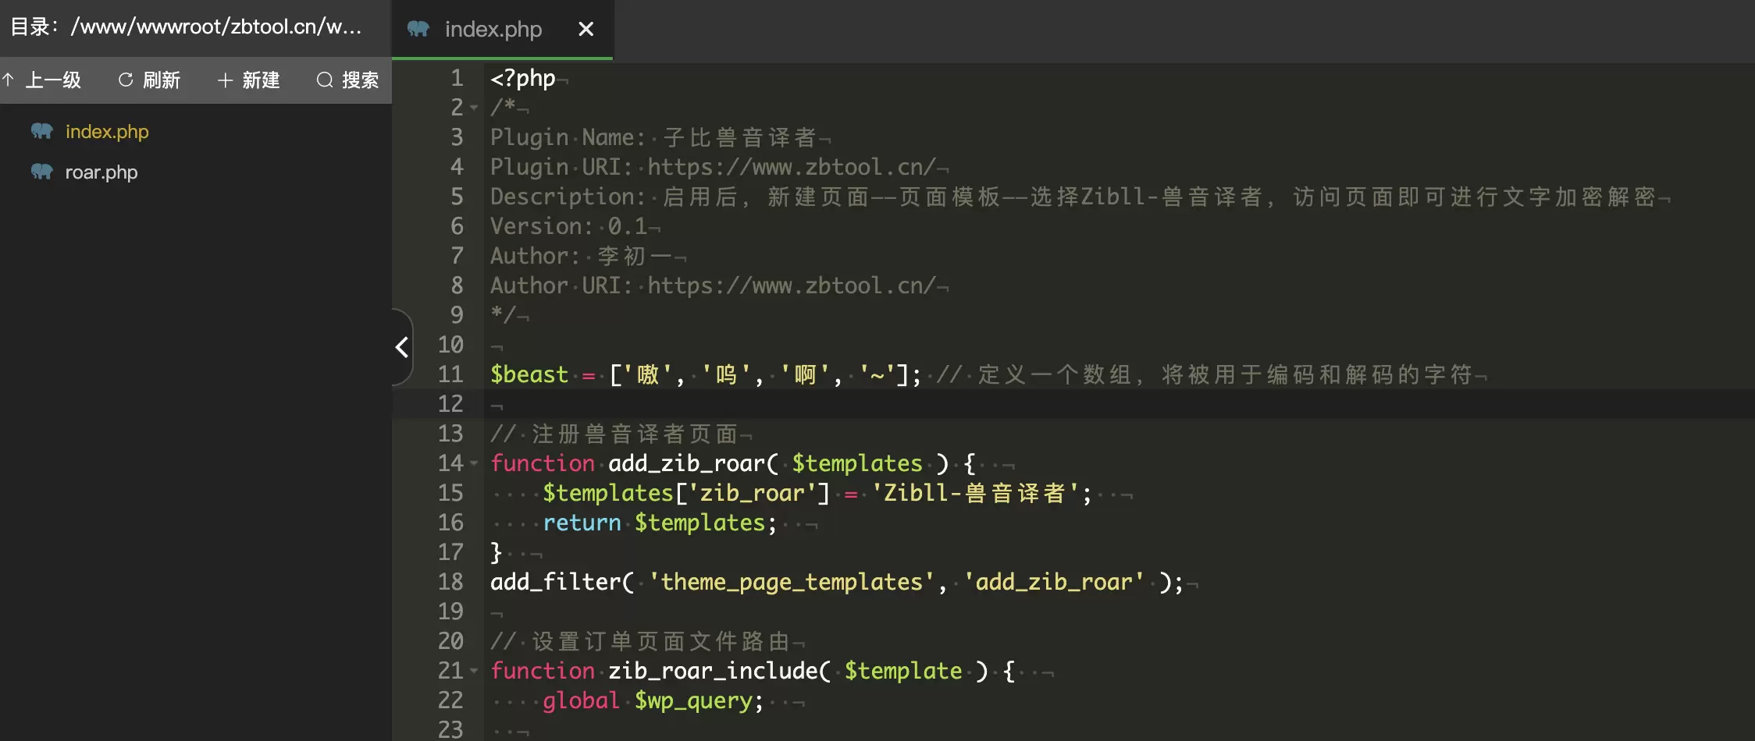Click line number 11 in the gutter
The height and width of the screenshot is (741, 1755).
450,374
